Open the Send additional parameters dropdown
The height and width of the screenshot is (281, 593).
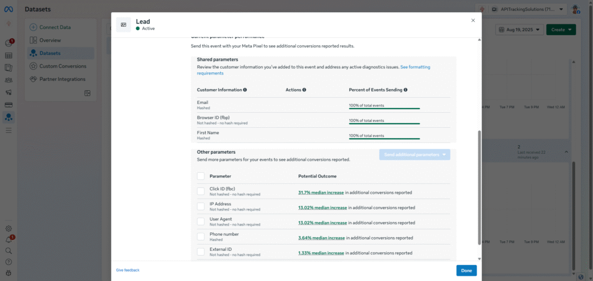coord(414,154)
